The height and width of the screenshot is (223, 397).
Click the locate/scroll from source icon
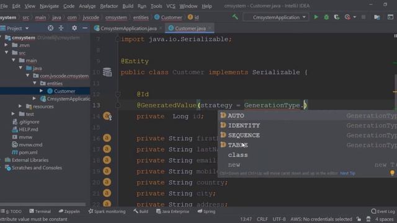point(50,28)
